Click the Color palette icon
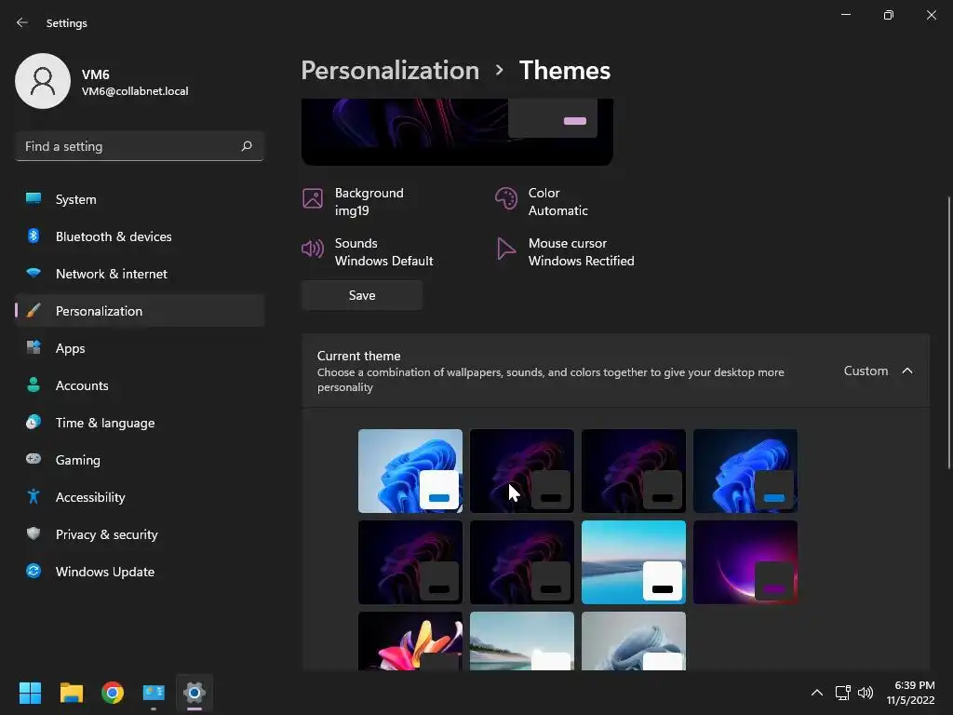 click(505, 198)
